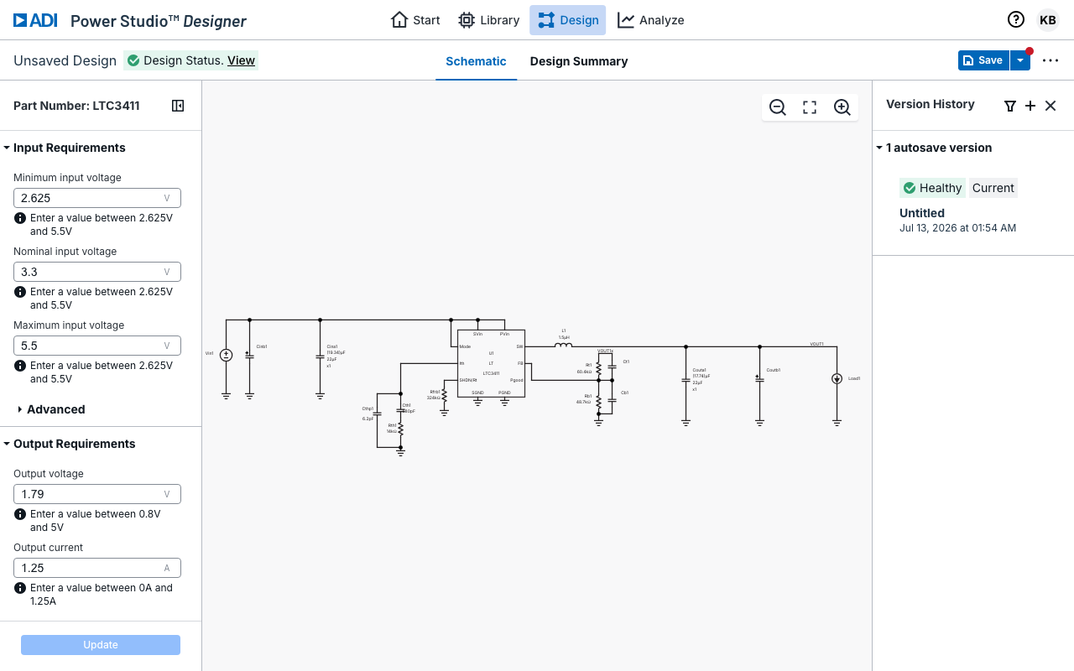
Task: Select capacitor Cinb1 in schematic
Action: tap(249, 355)
